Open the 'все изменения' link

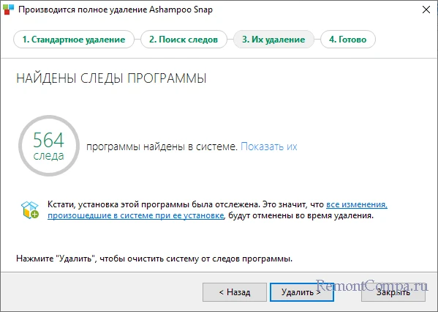(x=357, y=204)
